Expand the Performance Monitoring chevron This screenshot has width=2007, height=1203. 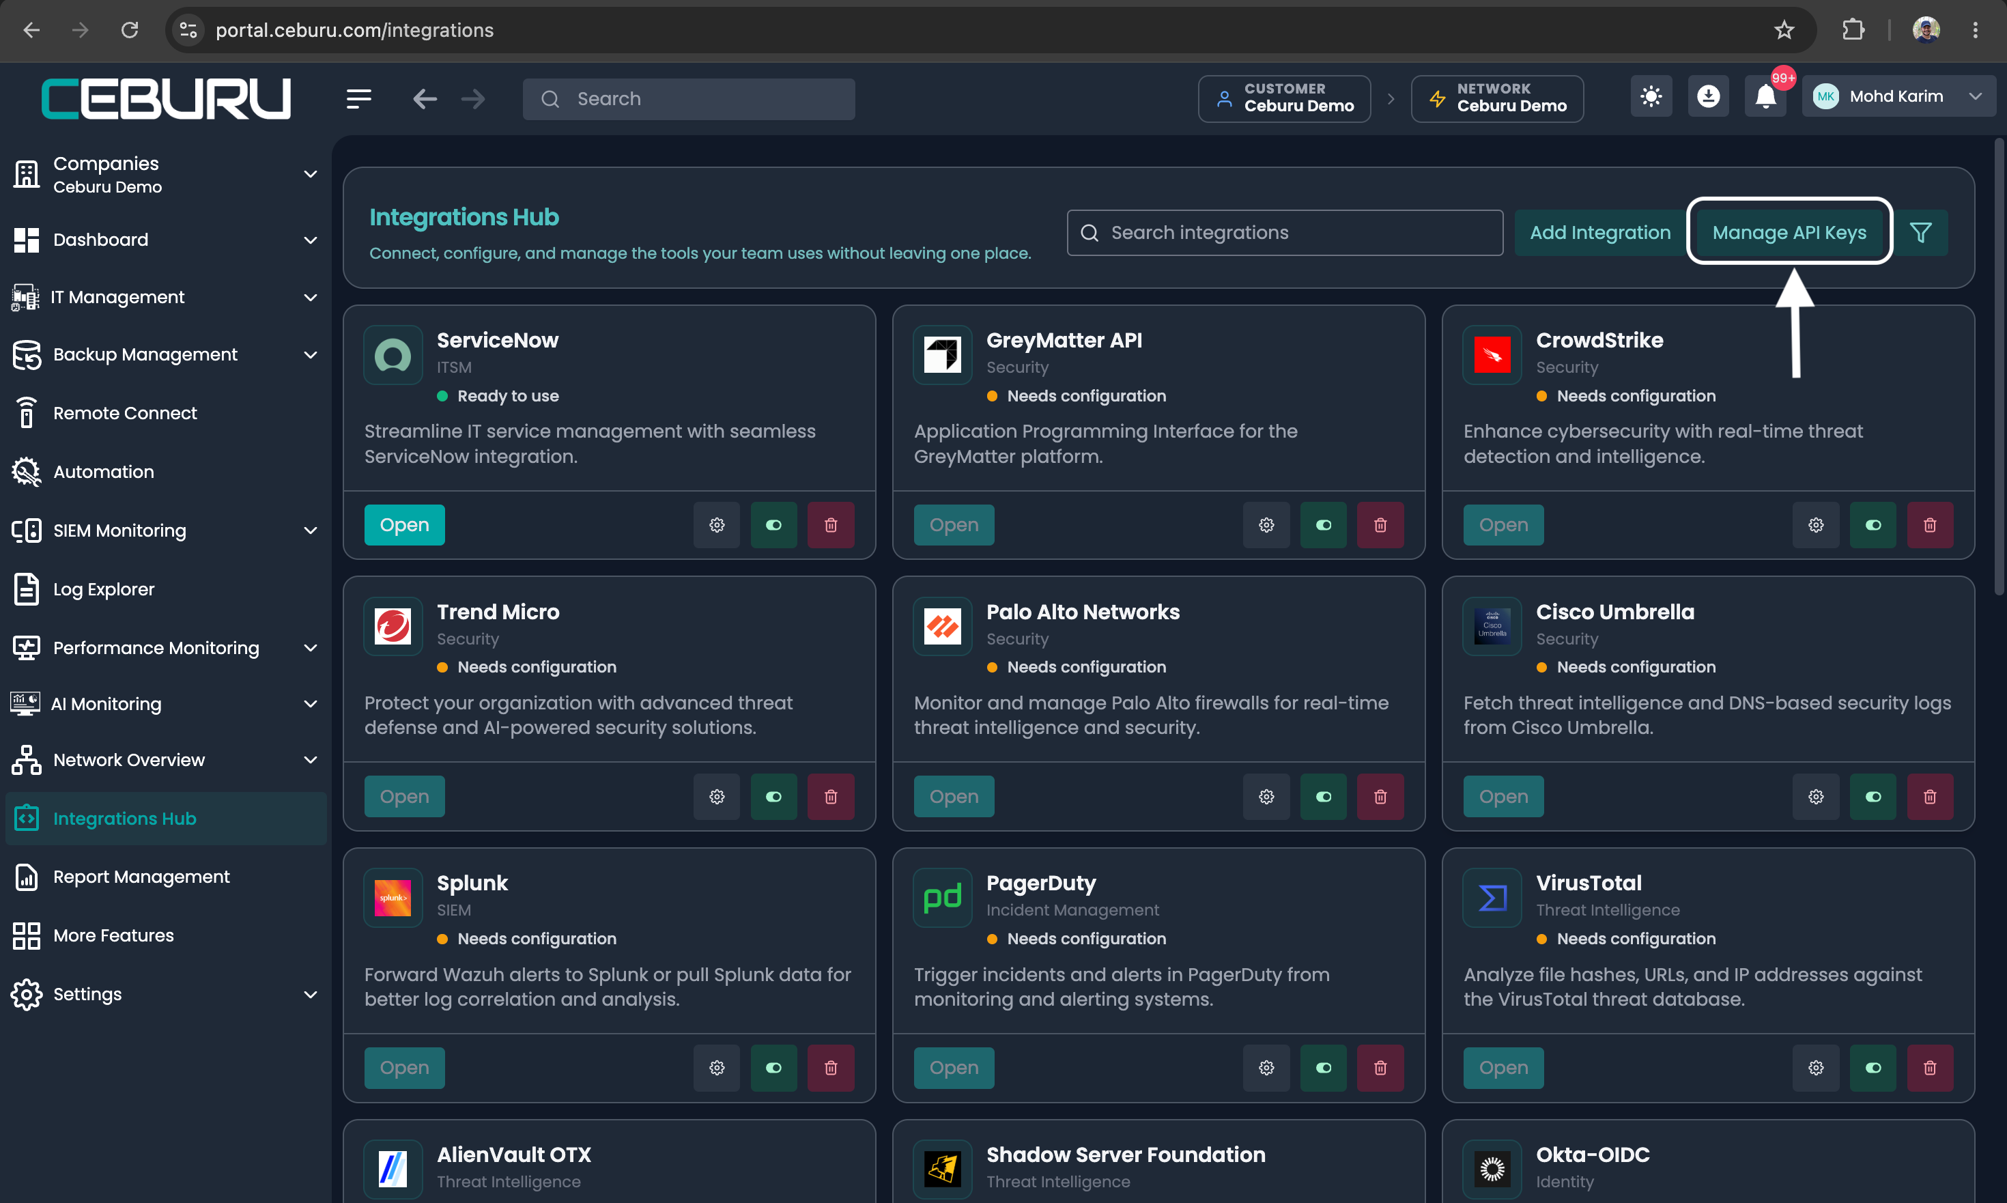click(x=310, y=648)
